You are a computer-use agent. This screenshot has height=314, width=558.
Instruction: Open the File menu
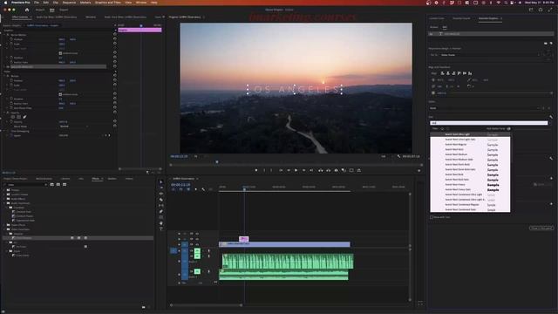coord(37,3)
